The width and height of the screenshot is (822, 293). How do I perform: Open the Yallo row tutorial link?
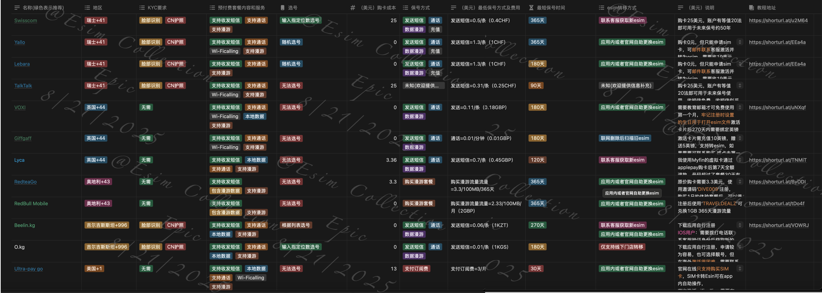[777, 42]
